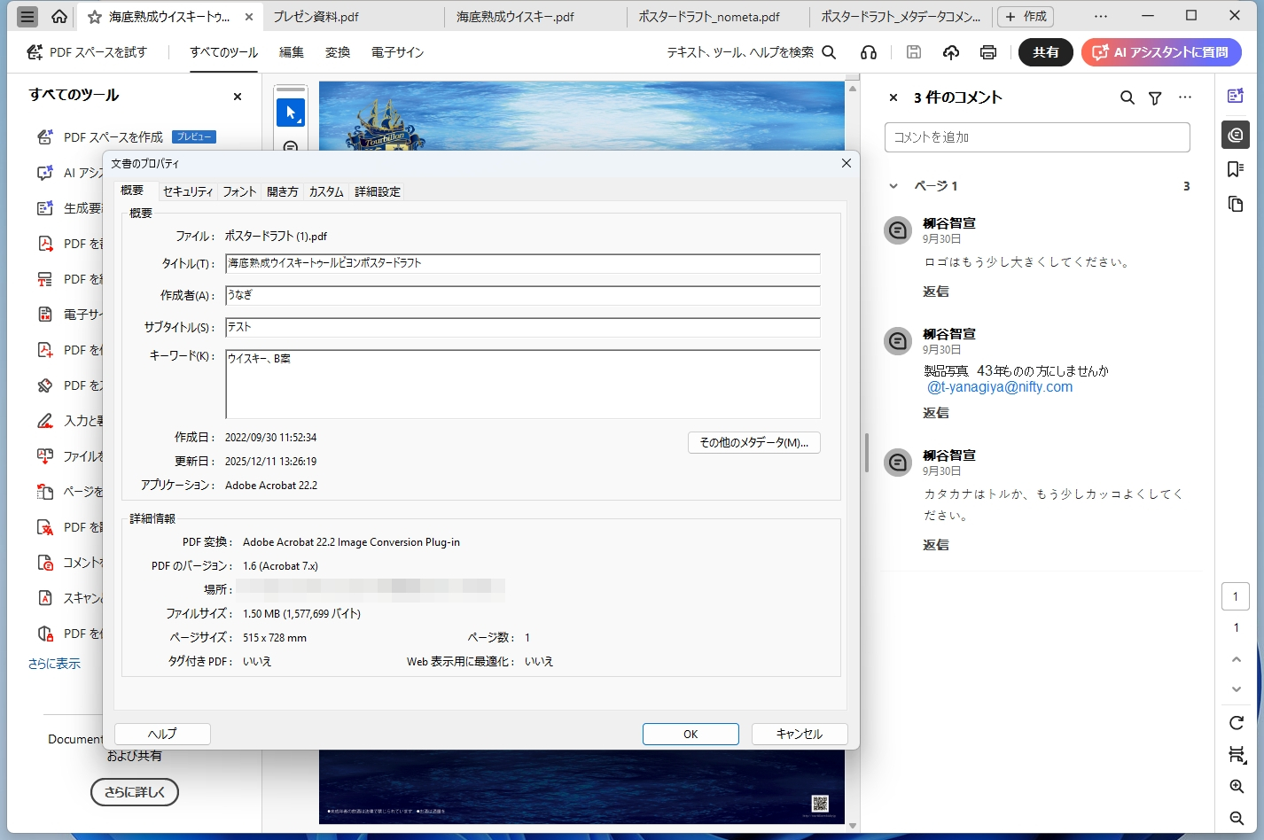The image size is (1264, 840).
Task: Start read aloud with the headphones icon
Action: pos(868,52)
